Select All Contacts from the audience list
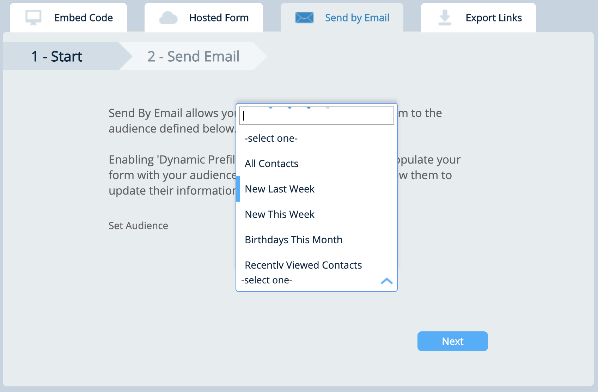This screenshot has width=598, height=392. click(271, 163)
